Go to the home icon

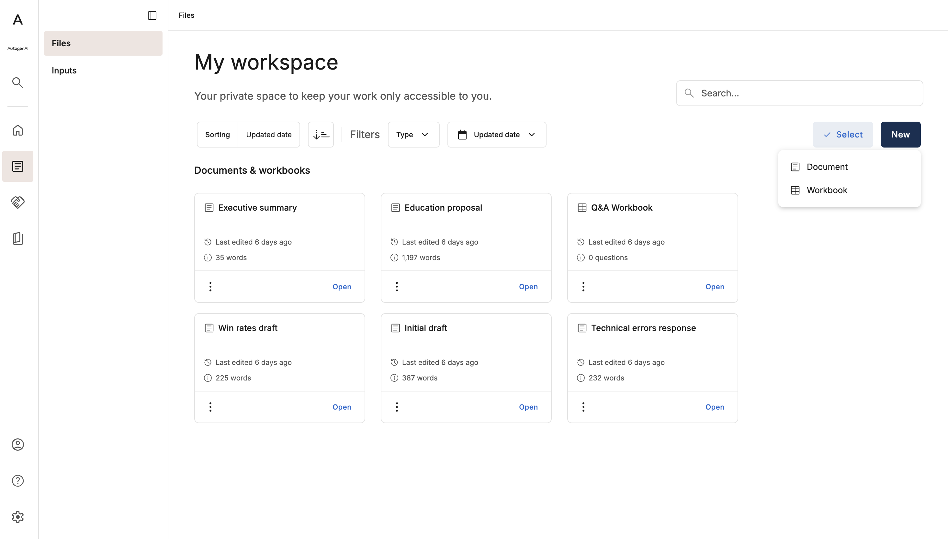17,130
